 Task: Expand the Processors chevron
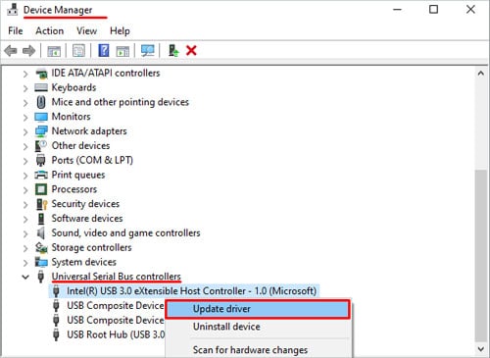click(25, 190)
